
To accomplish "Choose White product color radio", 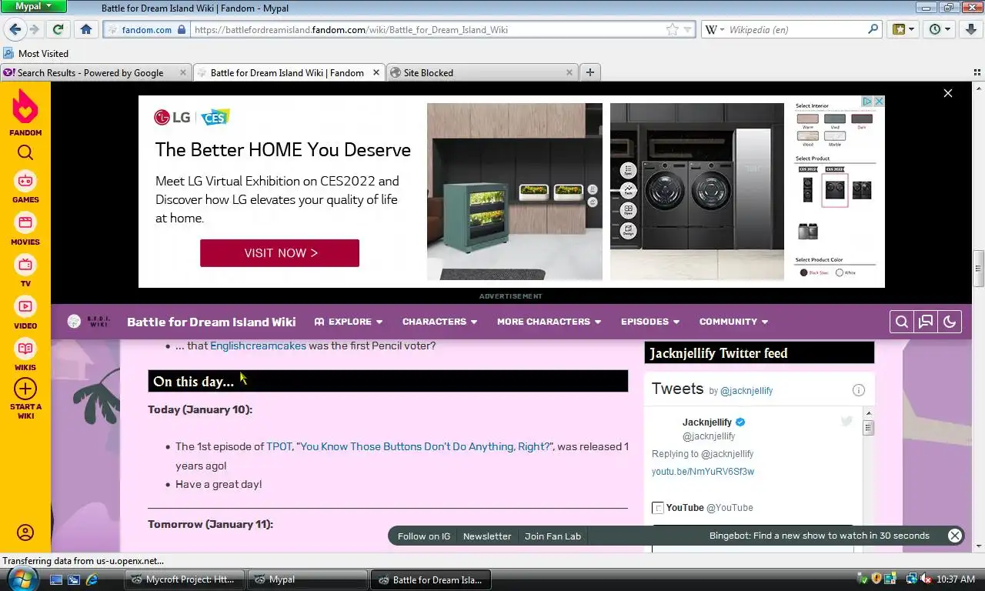I will 839,272.
